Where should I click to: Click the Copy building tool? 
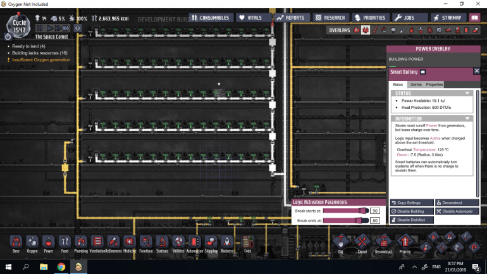(247, 244)
